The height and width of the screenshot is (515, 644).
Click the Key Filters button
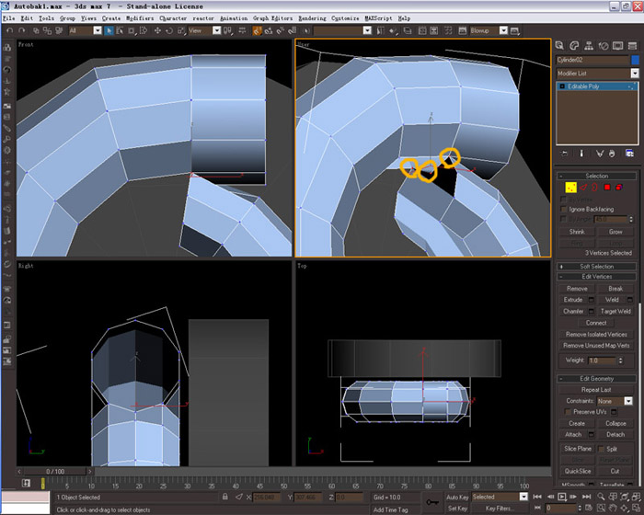click(500, 509)
